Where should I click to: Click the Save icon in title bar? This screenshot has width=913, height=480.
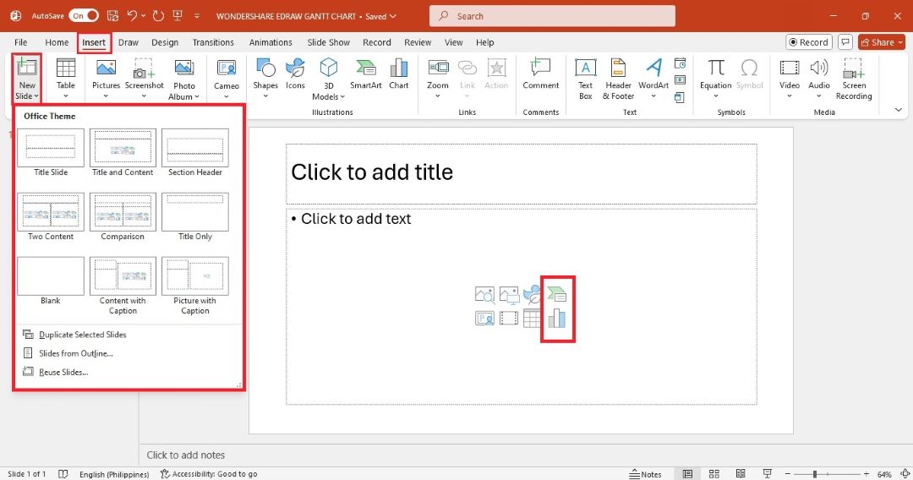point(113,16)
